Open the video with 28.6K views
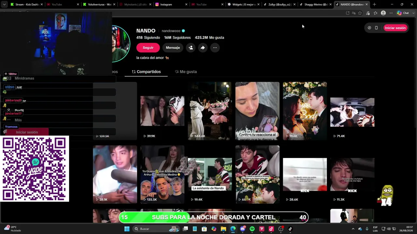 coord(305,175)
